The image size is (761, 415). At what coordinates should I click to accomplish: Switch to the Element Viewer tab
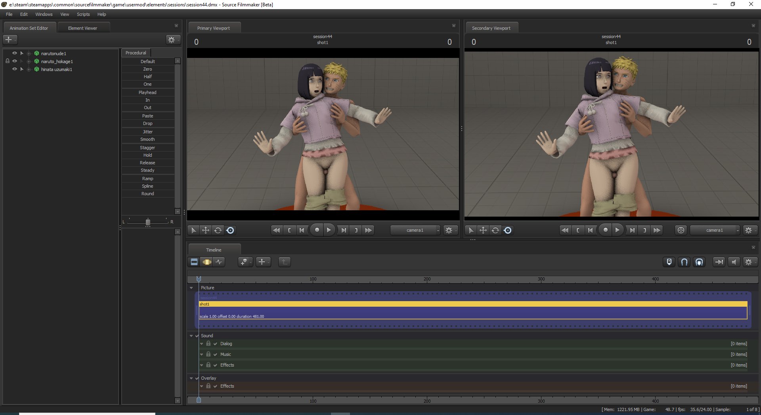[x=83, y=28]
